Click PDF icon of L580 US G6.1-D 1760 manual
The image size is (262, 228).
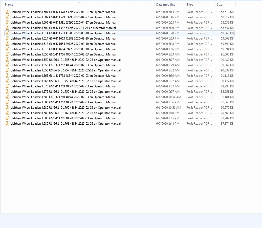(x=7, y=107)
